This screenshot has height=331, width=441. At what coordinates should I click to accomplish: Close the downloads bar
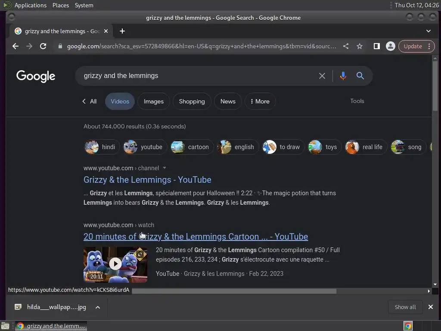(431, 307)
